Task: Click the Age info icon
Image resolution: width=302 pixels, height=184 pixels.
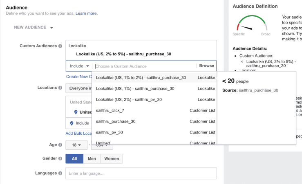Action: pyautogui.click(x=60, y=145)
